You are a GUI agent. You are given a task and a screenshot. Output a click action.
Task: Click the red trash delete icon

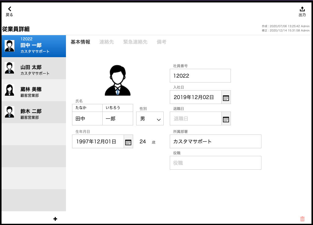[302, 219]
